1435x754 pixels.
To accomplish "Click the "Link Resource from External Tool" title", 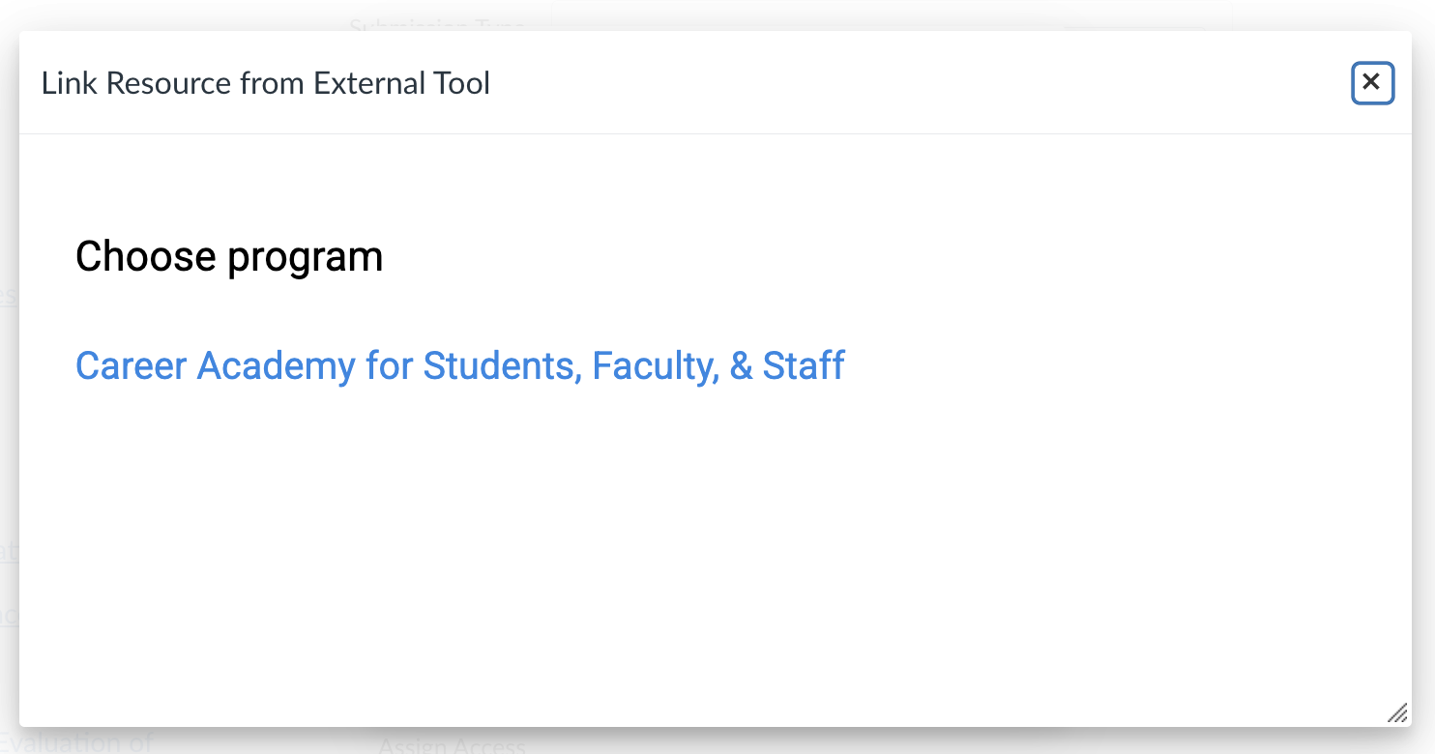I will pyautogui.click(x=266, y=83).
